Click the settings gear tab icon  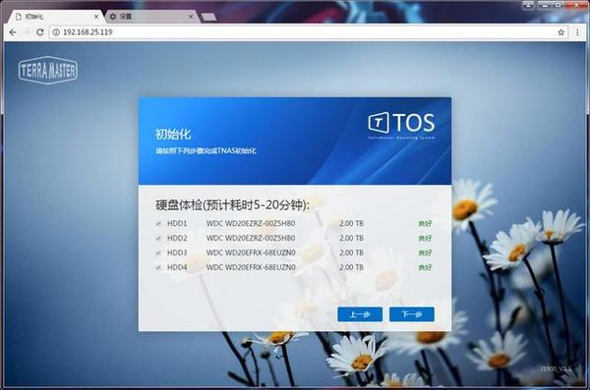(112, 17)
